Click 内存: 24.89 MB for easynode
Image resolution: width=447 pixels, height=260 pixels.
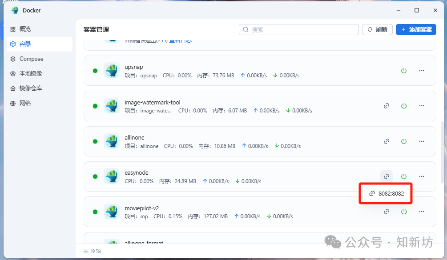(x=177, y=181)
